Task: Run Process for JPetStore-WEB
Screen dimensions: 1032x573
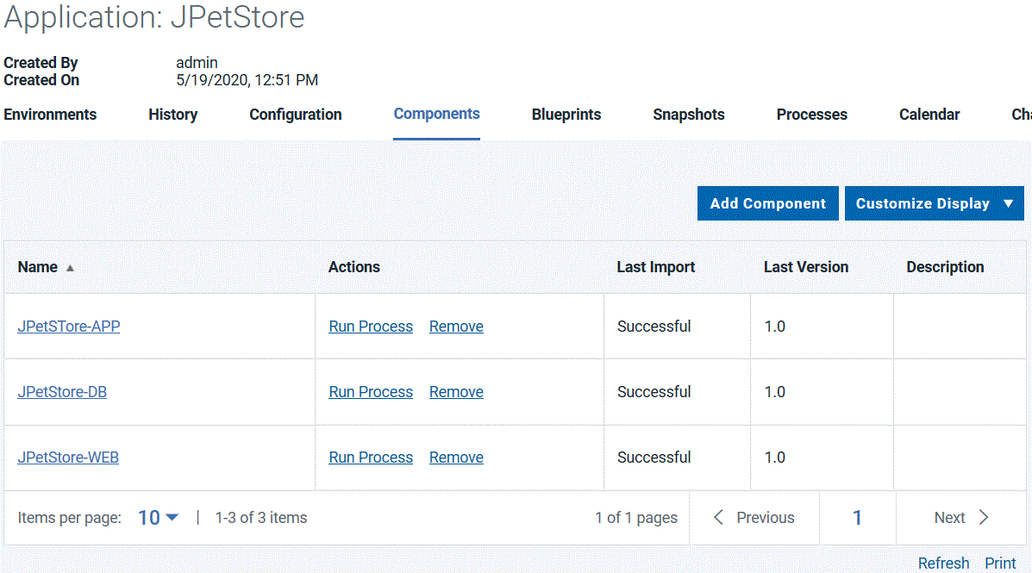Action: pyautogui.click(x=370, y=457)
